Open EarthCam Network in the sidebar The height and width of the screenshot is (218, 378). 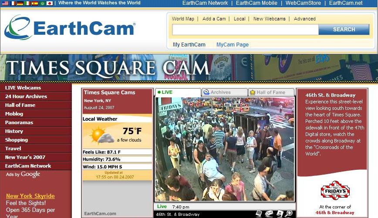pyautogui.click(x=36, y=165)
